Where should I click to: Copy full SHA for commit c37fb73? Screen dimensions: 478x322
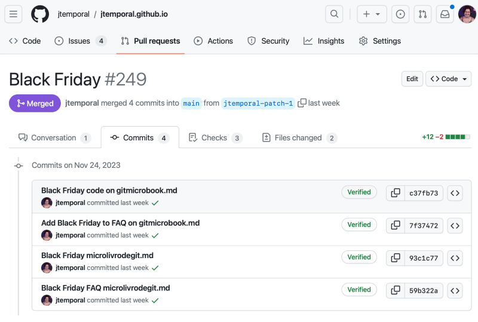(x=396, y=193)
